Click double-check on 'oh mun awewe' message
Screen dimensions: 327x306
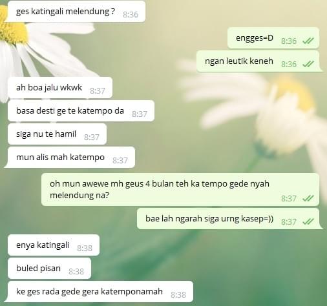point(308,198)
